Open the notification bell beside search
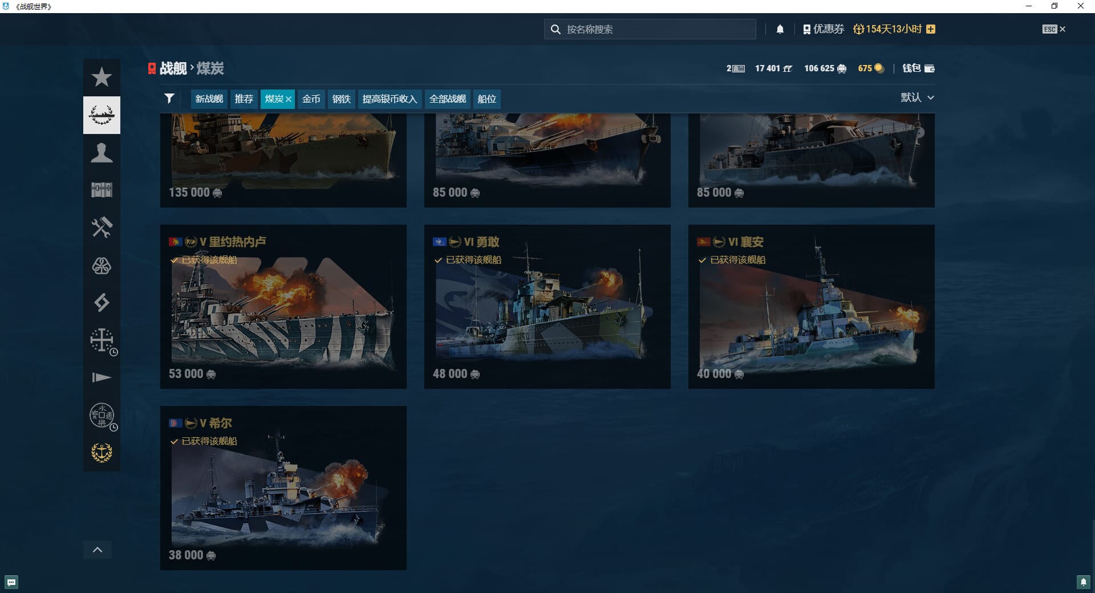 pos(780,29)
